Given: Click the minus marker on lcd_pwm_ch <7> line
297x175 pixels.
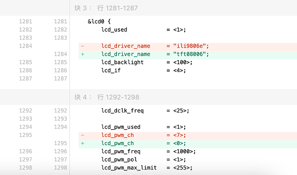Looking at the screenshot, I should click(83, 135).
